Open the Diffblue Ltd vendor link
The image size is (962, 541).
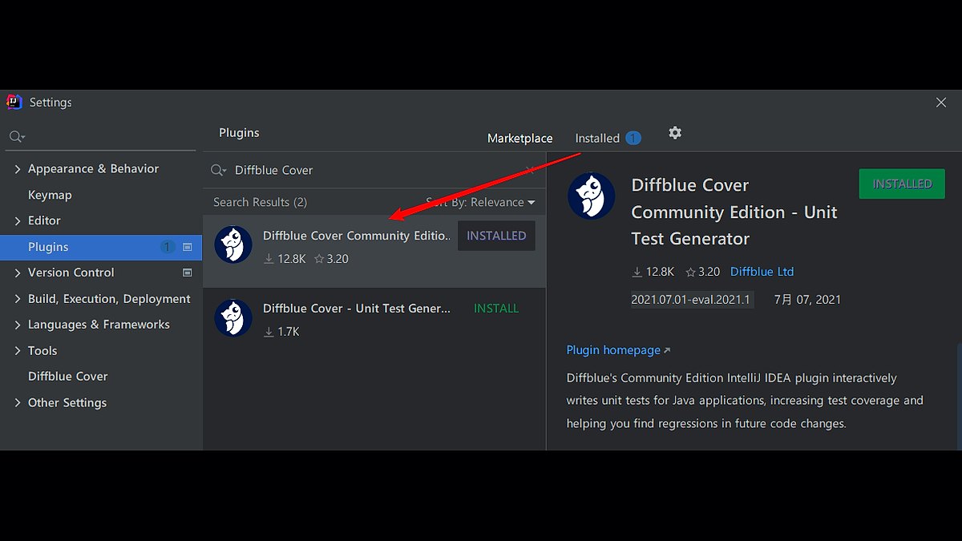pos(762,272)
